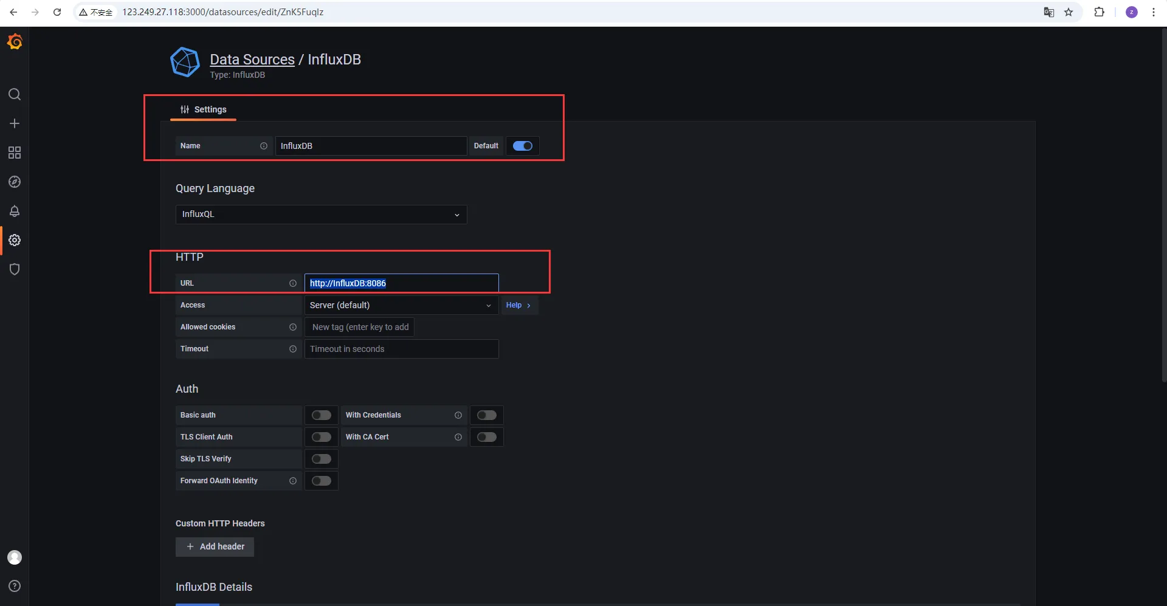Screen dimensions: 1167x606
Task: Click the info icon beside With Credentials
Action: coord(458,415)
